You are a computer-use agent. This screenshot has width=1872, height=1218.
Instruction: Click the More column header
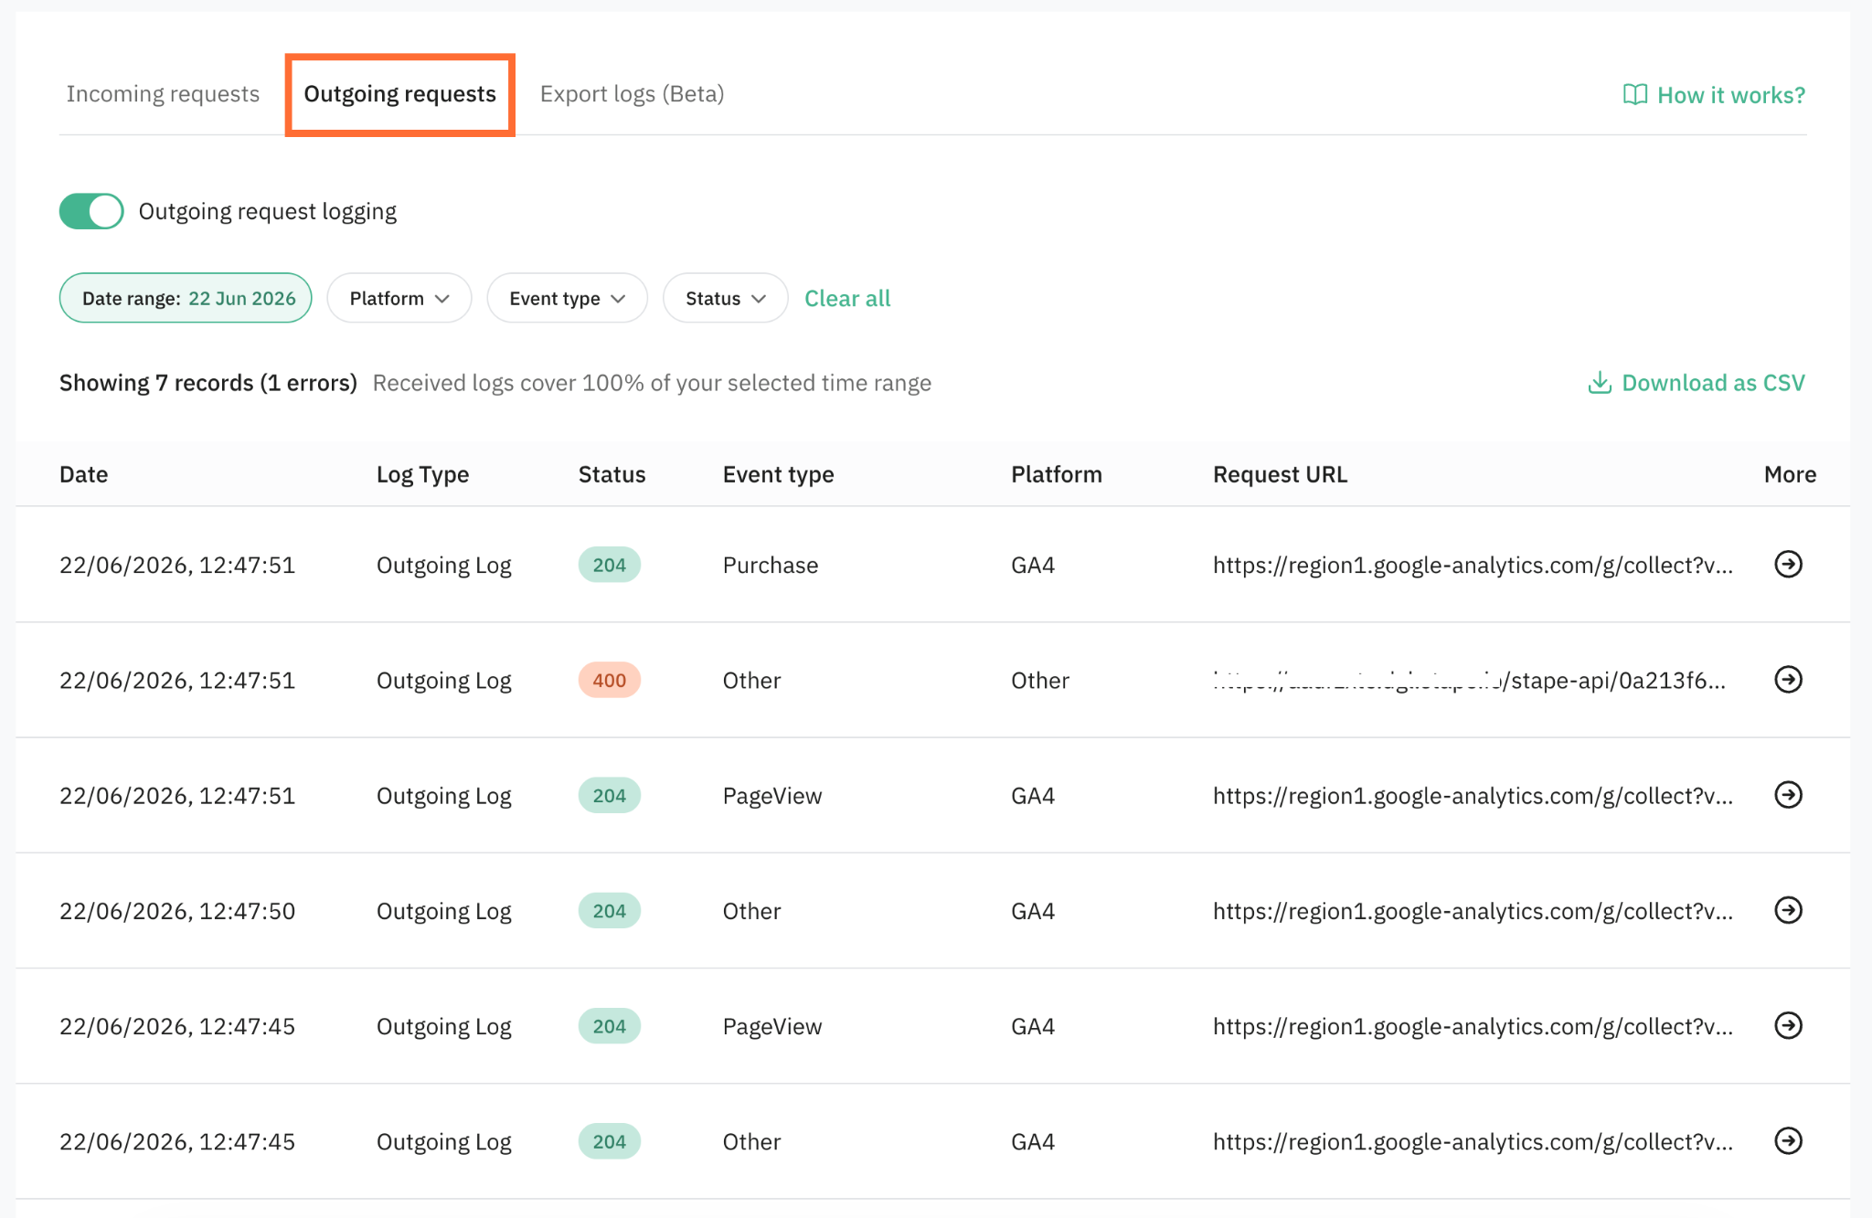tap(1790, 474)
